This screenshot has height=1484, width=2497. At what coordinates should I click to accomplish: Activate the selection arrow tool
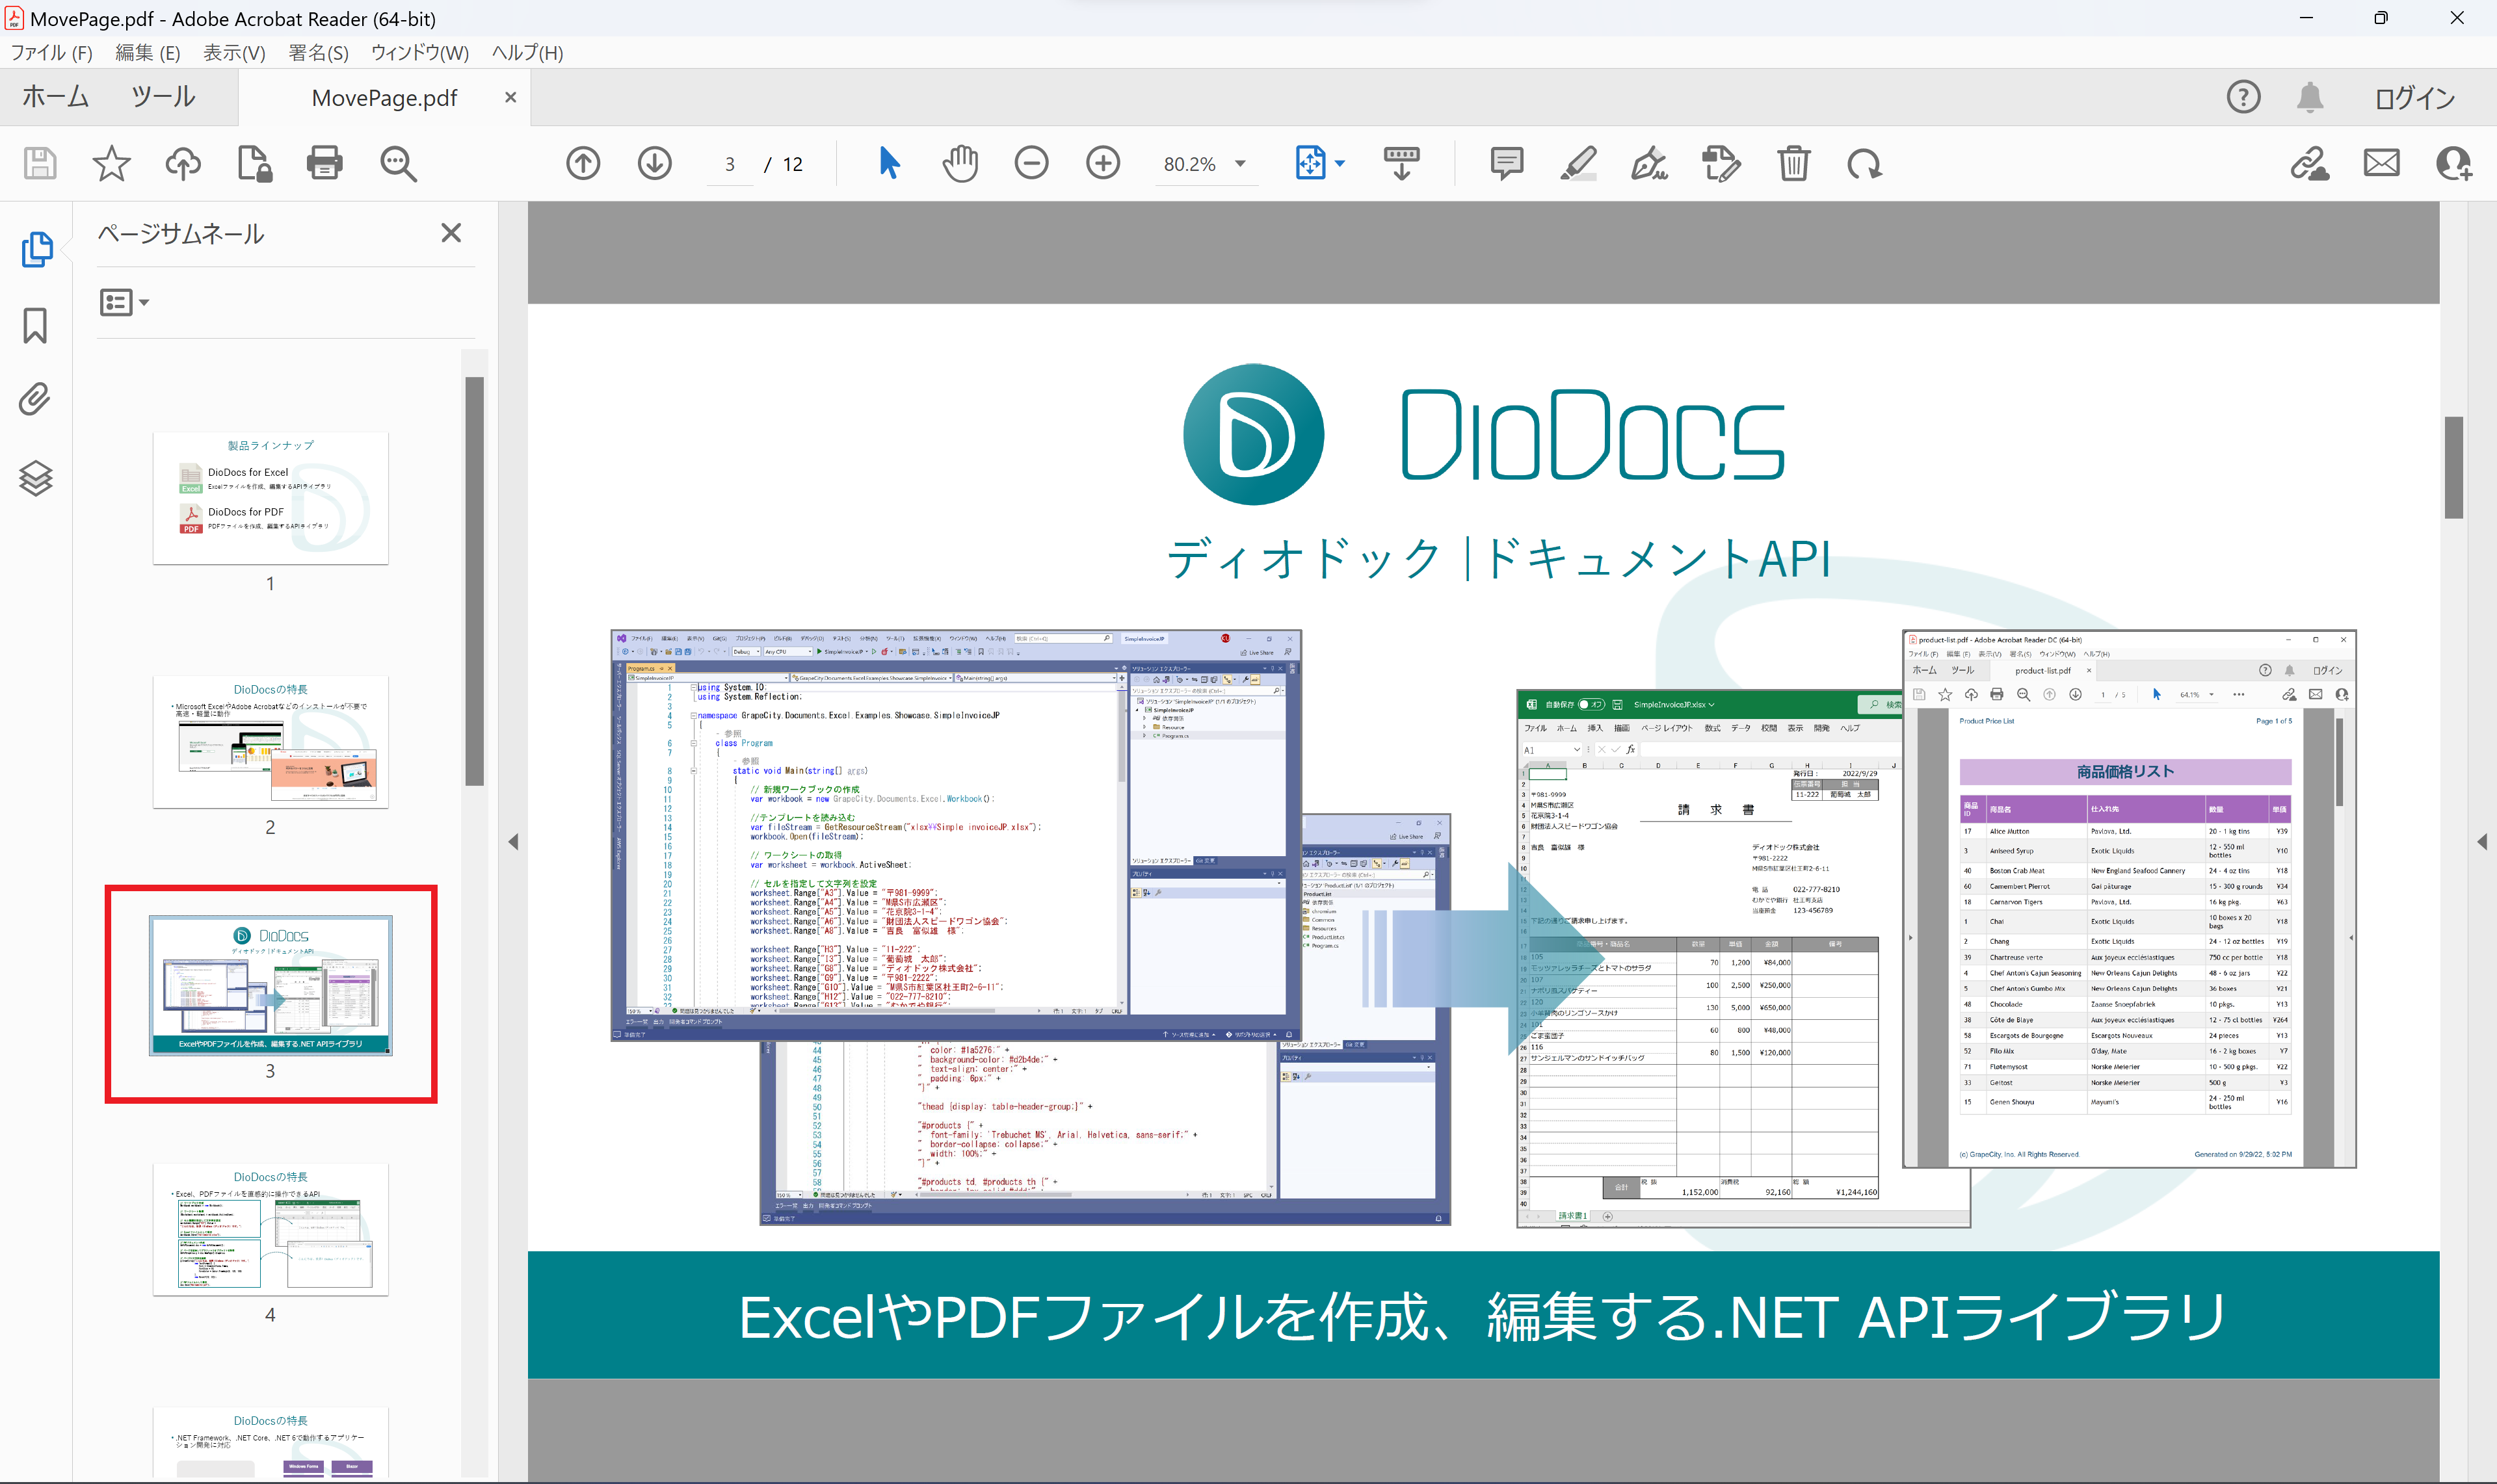[x=888, y=162]
